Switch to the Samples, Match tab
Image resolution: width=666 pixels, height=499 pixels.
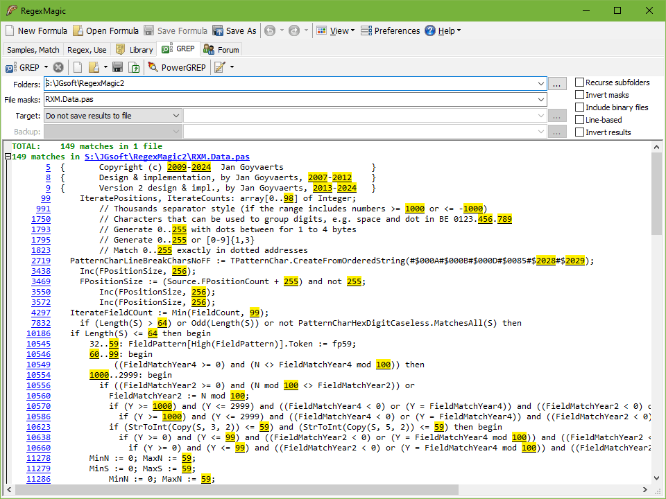(33, 50)
